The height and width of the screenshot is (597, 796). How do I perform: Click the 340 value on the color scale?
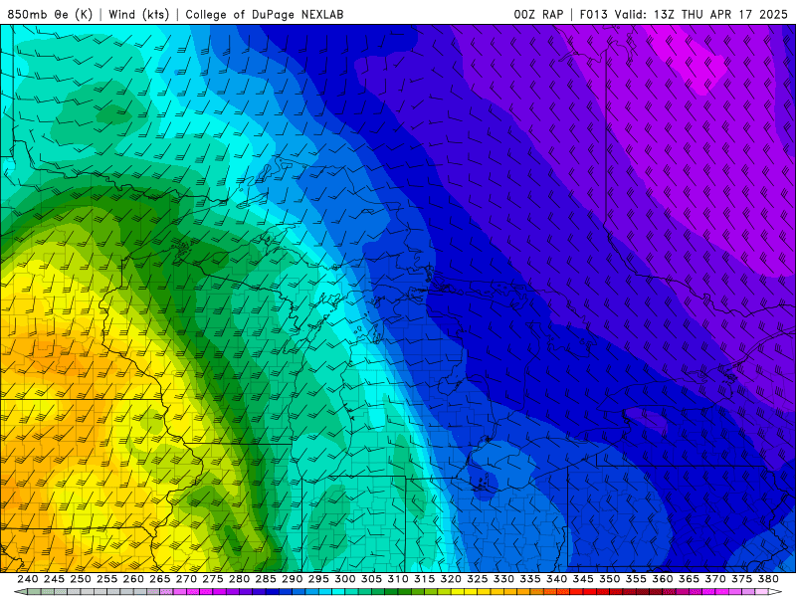pos(556,579)
